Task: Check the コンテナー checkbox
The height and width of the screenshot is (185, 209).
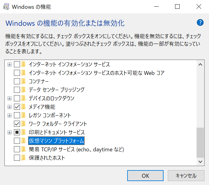Action: click(17, 81)
